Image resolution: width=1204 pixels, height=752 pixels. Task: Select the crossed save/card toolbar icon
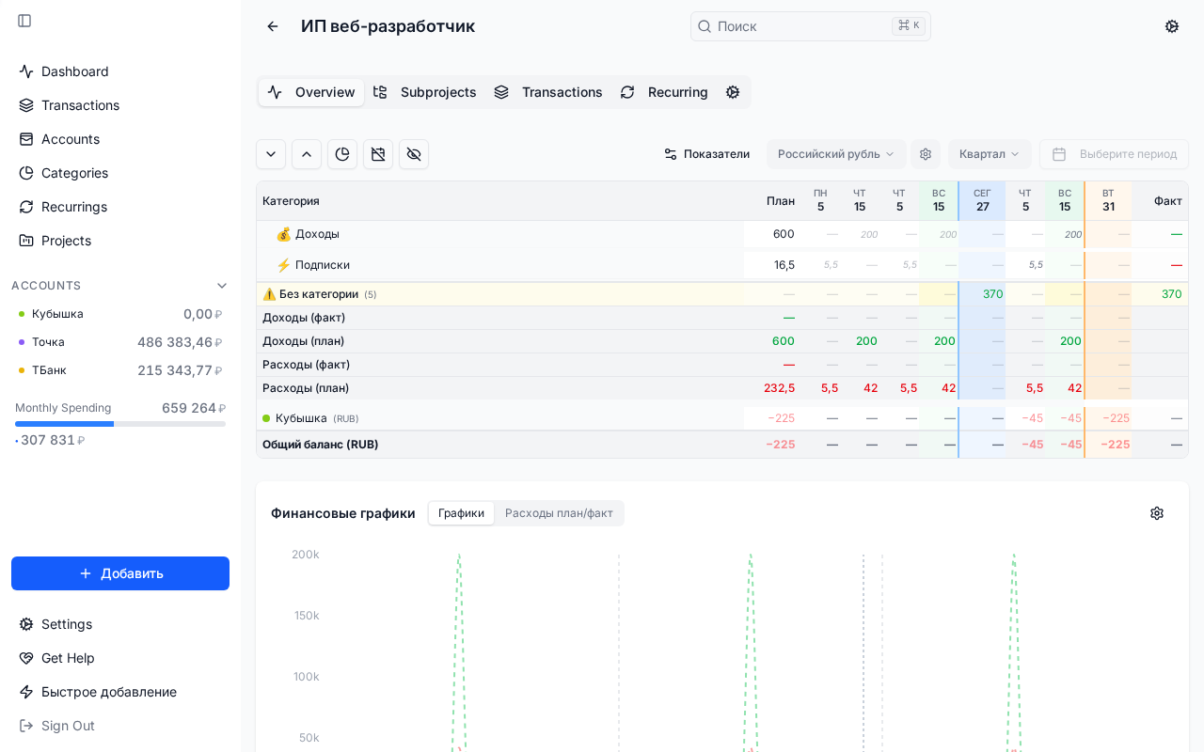[x=378, y=154]
